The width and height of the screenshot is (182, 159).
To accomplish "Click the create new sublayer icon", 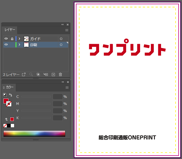I will pyautogui.click(x=46, y=74).
